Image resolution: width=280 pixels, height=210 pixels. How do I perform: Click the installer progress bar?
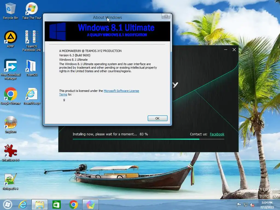148,139
